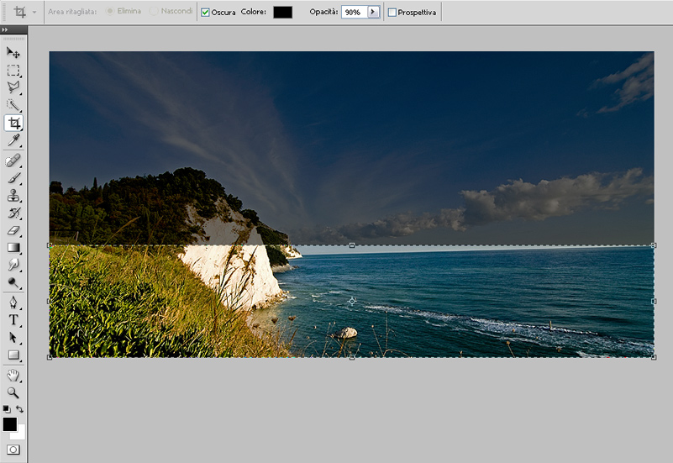
Task: Select the Move tool
Action: 13,53
